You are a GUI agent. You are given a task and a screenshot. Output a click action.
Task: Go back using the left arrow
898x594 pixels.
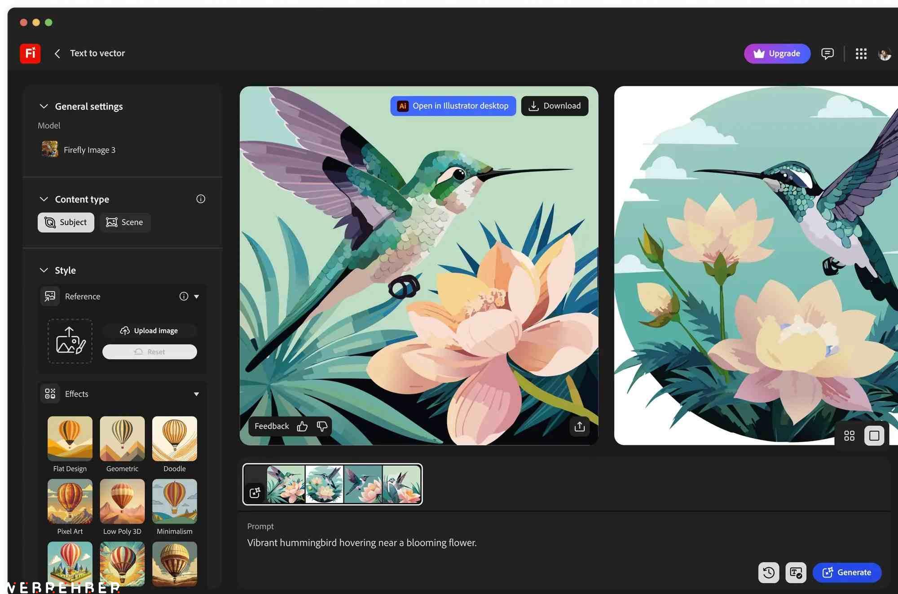(x=57, y=53)
